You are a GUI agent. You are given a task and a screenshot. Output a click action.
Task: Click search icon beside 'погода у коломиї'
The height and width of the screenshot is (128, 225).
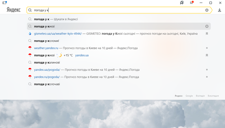(30, 41)
